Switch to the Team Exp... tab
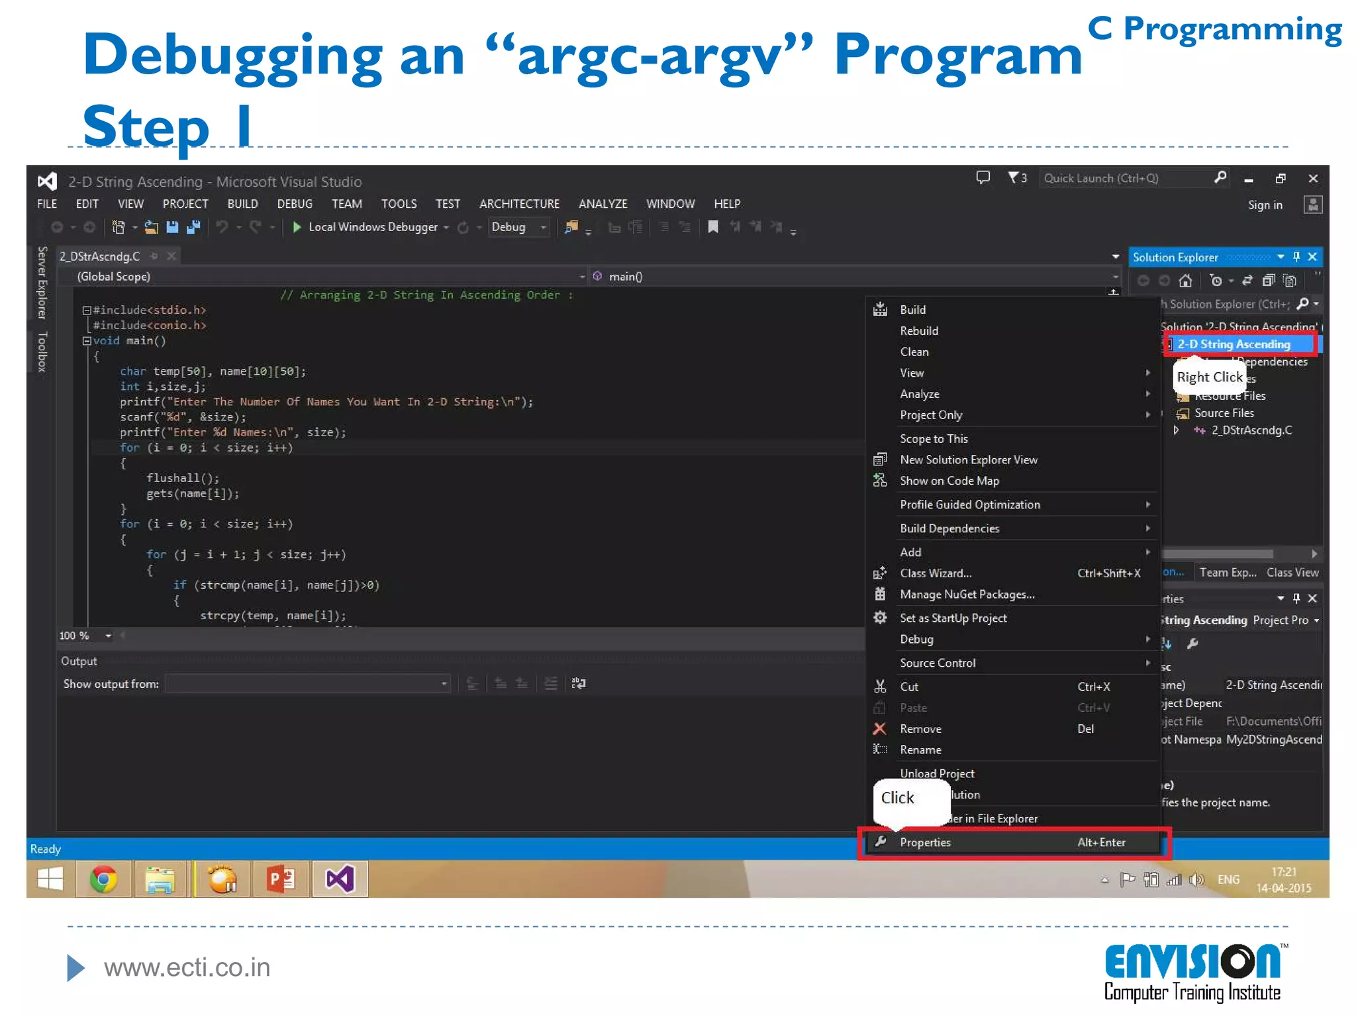The width and height of the screenshot is (1356, 1017). click(x=1228, y=573)
